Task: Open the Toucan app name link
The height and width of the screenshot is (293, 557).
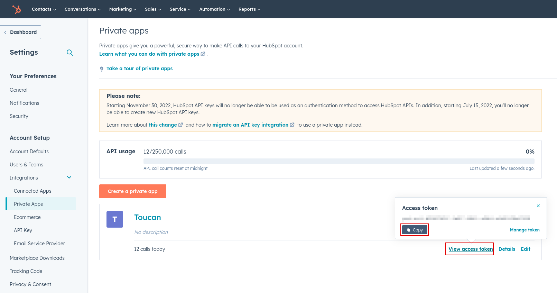Action: 148,217
